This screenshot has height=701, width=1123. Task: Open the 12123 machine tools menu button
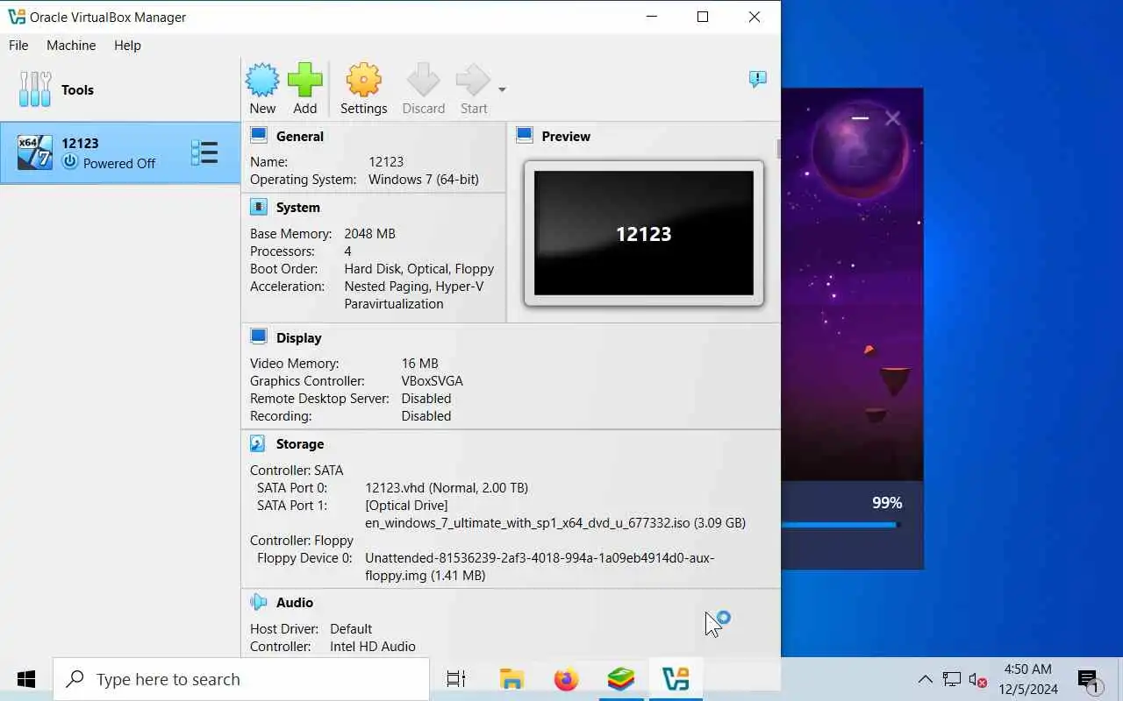(x=204, y=152)
